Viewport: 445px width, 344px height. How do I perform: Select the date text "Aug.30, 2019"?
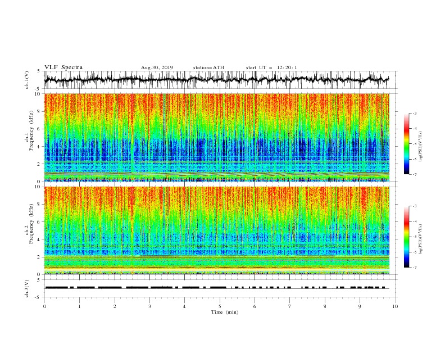coord(157,67)
